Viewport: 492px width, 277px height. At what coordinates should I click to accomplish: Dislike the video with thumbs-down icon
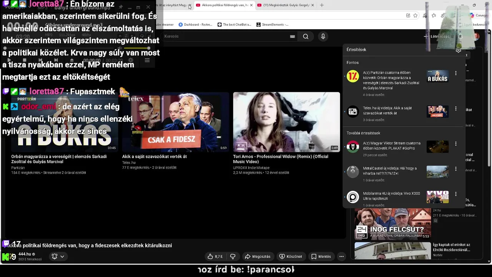[x=233, y=256]
